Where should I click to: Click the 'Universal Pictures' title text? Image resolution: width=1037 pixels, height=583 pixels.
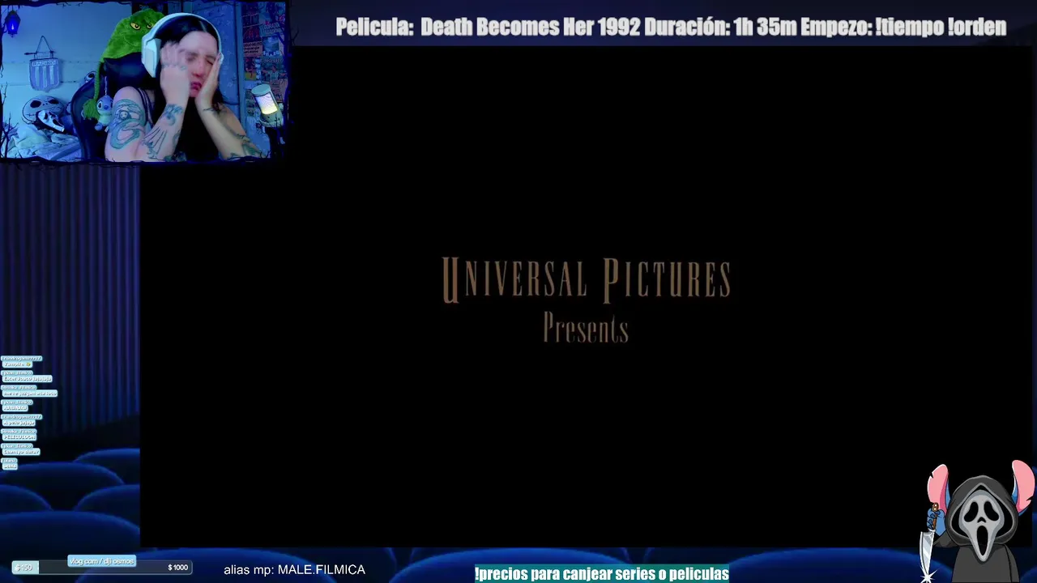(x=586, y=280)
